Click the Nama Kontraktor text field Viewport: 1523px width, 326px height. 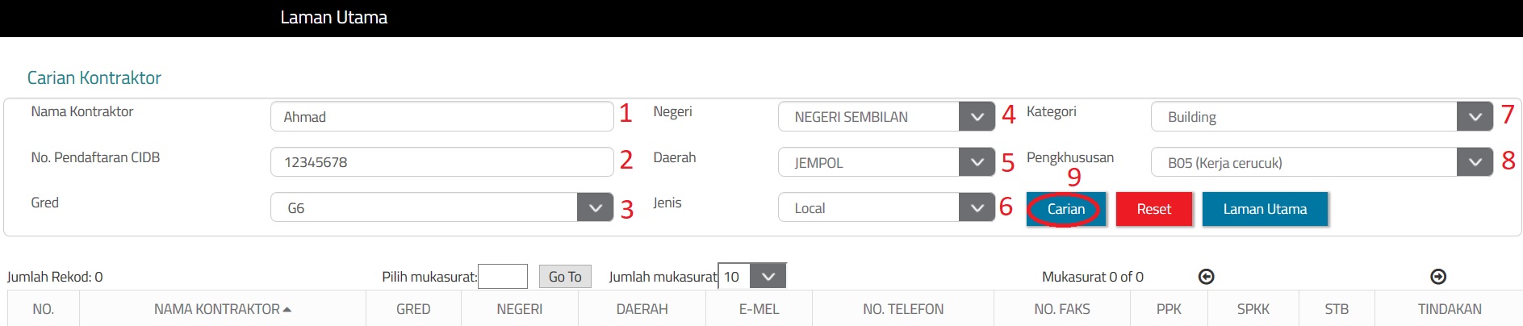point(441,117)
